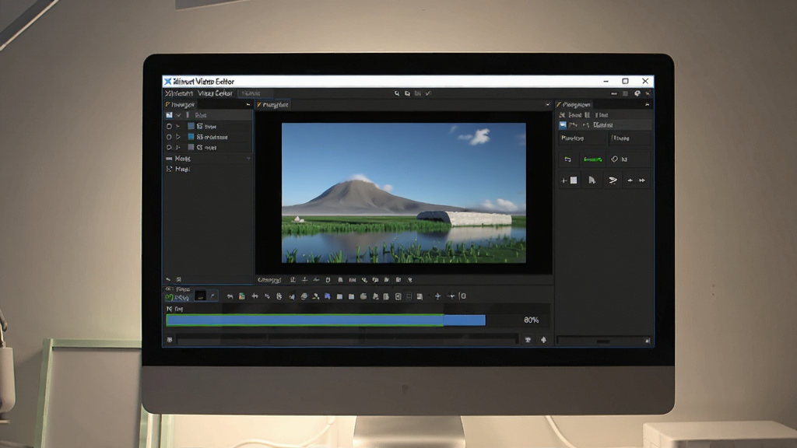Toggle the circle on the first layer row
Screen dimensions: 797x448
(169, 127)
